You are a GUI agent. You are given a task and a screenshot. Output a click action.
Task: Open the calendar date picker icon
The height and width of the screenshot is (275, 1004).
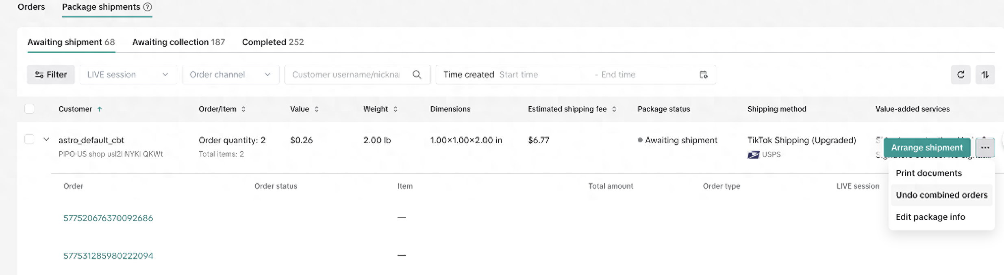704,75
